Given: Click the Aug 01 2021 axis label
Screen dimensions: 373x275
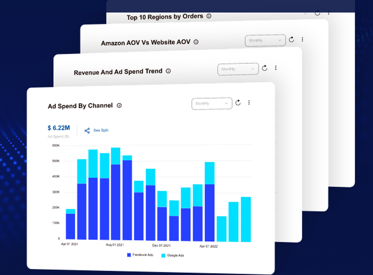Looking at the screenshot, I should tap(115, 245).
